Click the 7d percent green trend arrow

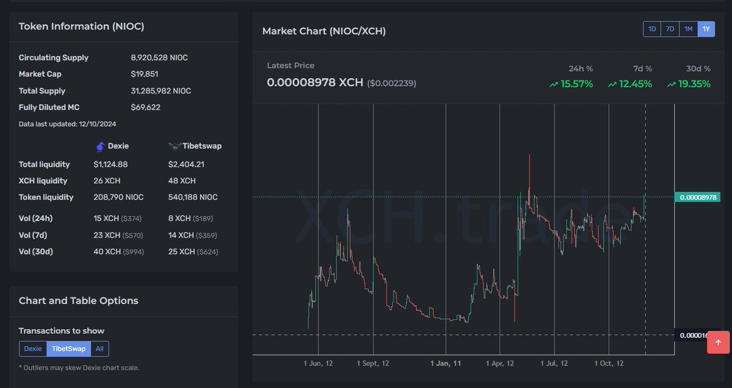[612, 85]
